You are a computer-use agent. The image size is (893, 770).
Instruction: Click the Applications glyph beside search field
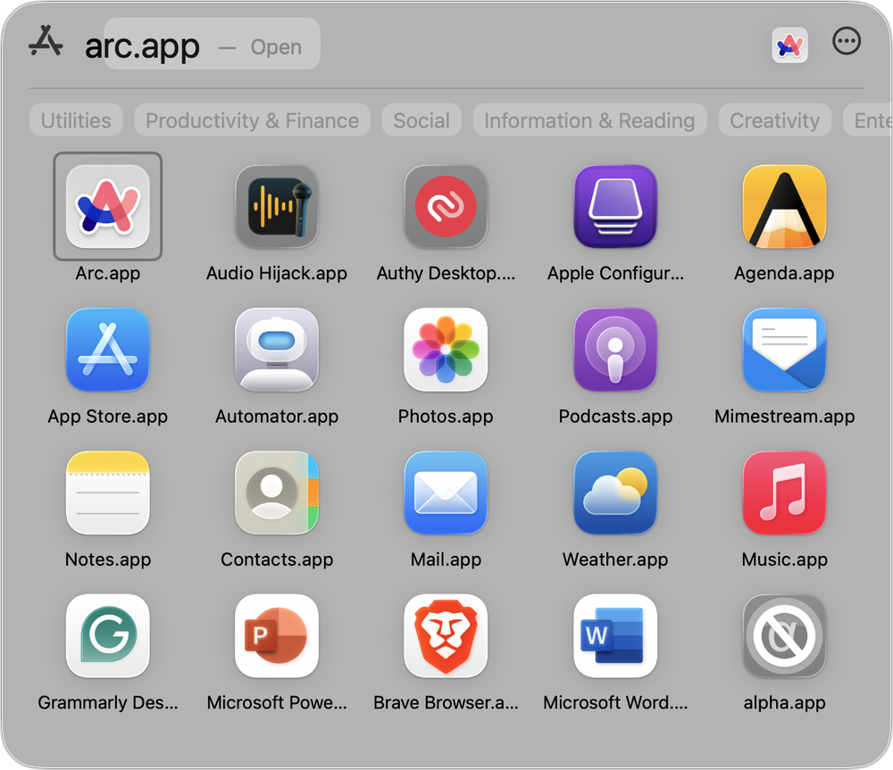(x=46, y=41)
